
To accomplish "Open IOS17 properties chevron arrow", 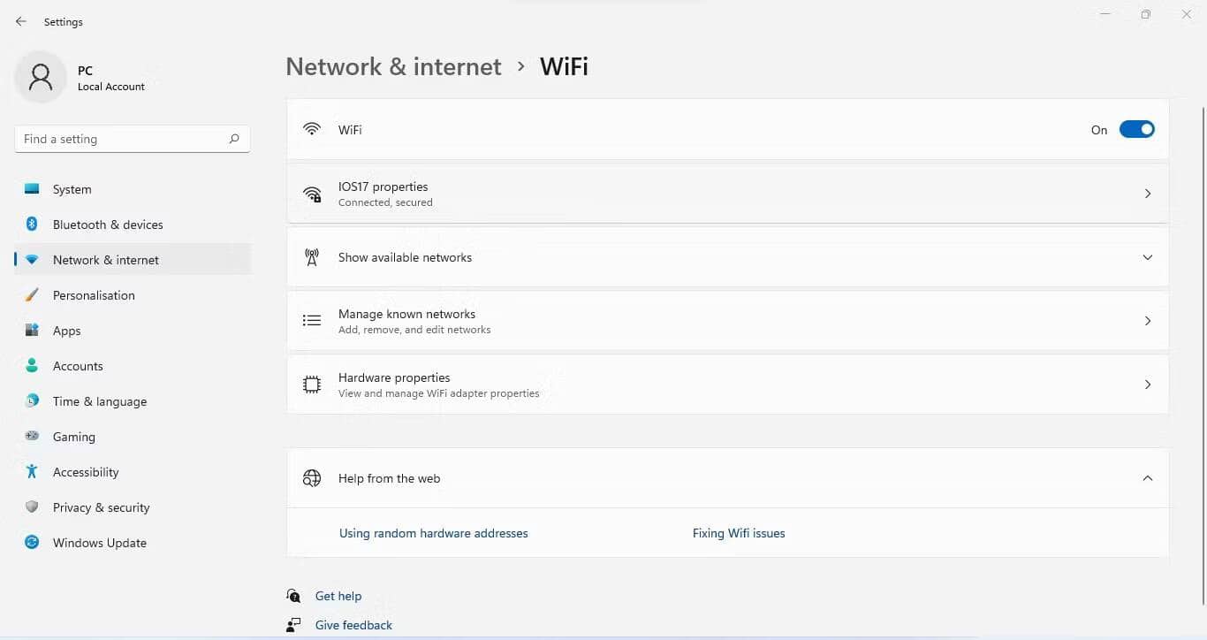I will (x=1147, y=194).
